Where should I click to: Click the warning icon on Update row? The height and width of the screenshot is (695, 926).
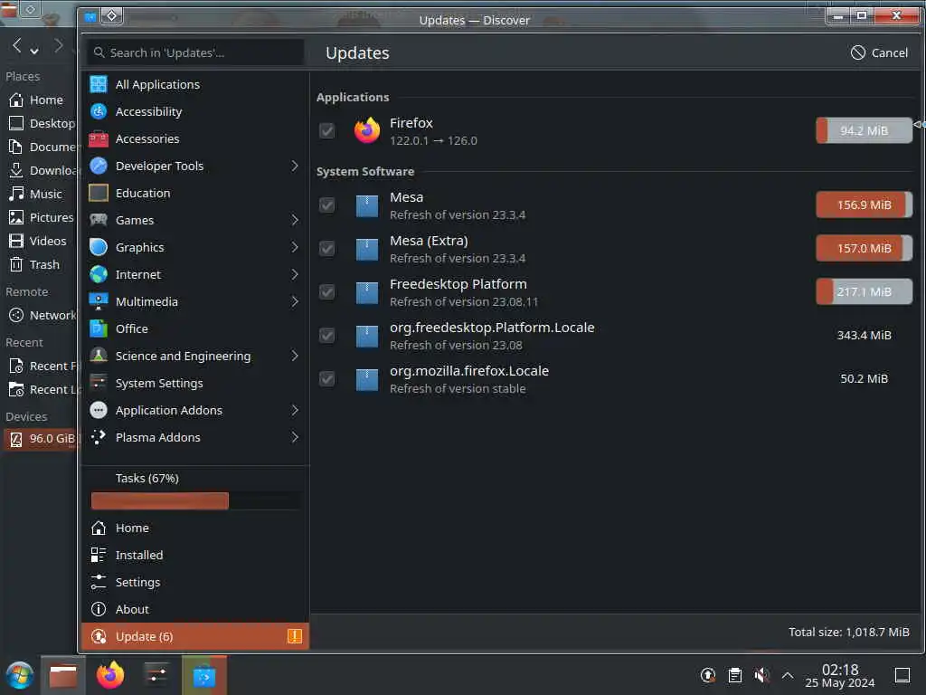click(295, 636)
